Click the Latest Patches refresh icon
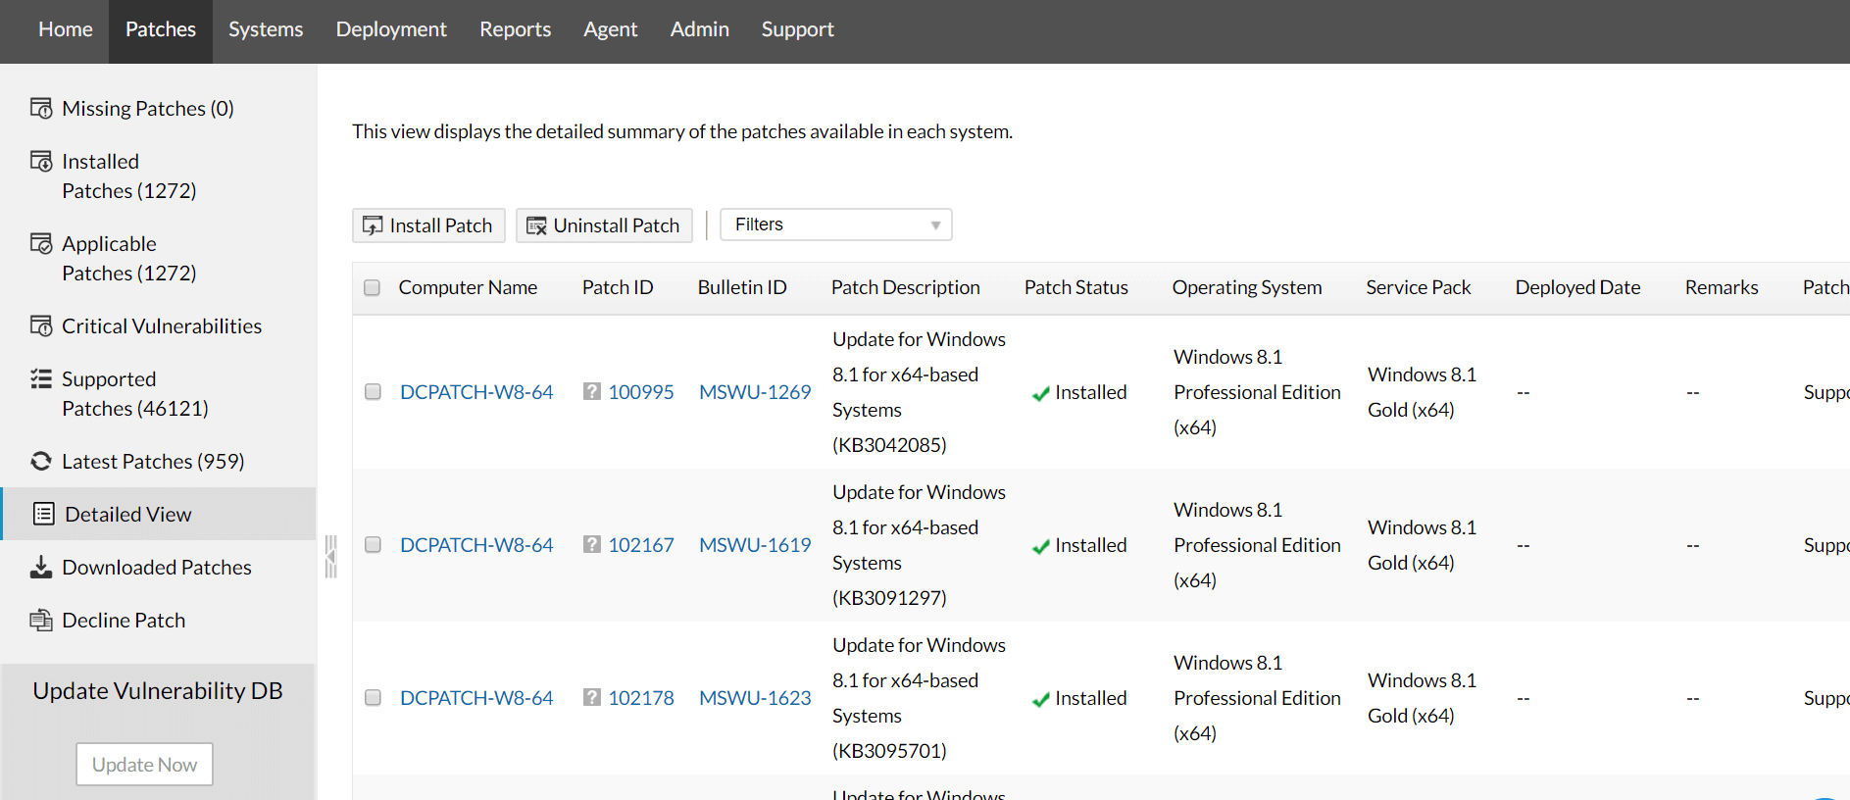Screen dimensions: 1850x800 [41, 461]
